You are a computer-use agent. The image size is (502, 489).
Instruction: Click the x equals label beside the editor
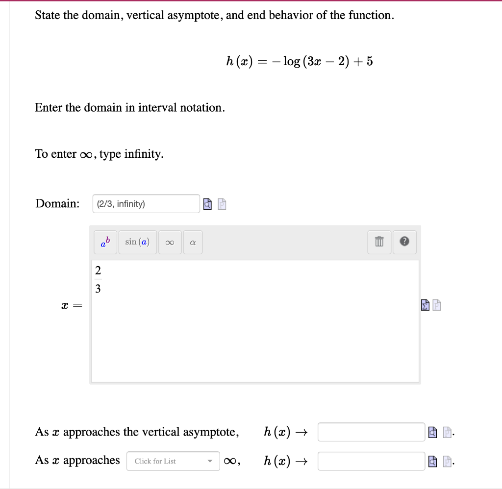(x=70, y=305)
